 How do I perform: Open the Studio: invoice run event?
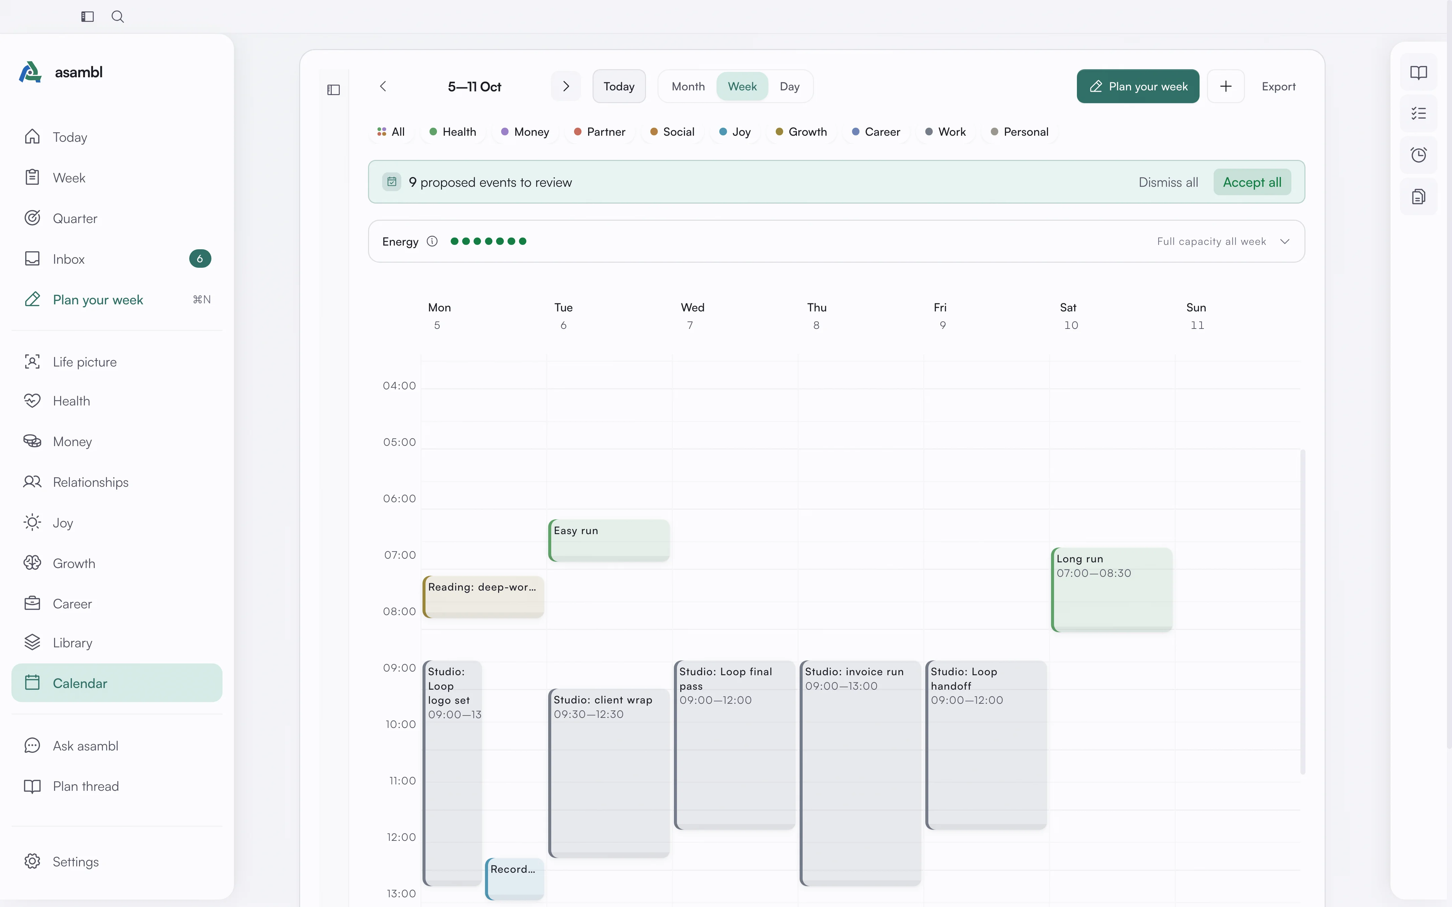[x=860, y=773]
